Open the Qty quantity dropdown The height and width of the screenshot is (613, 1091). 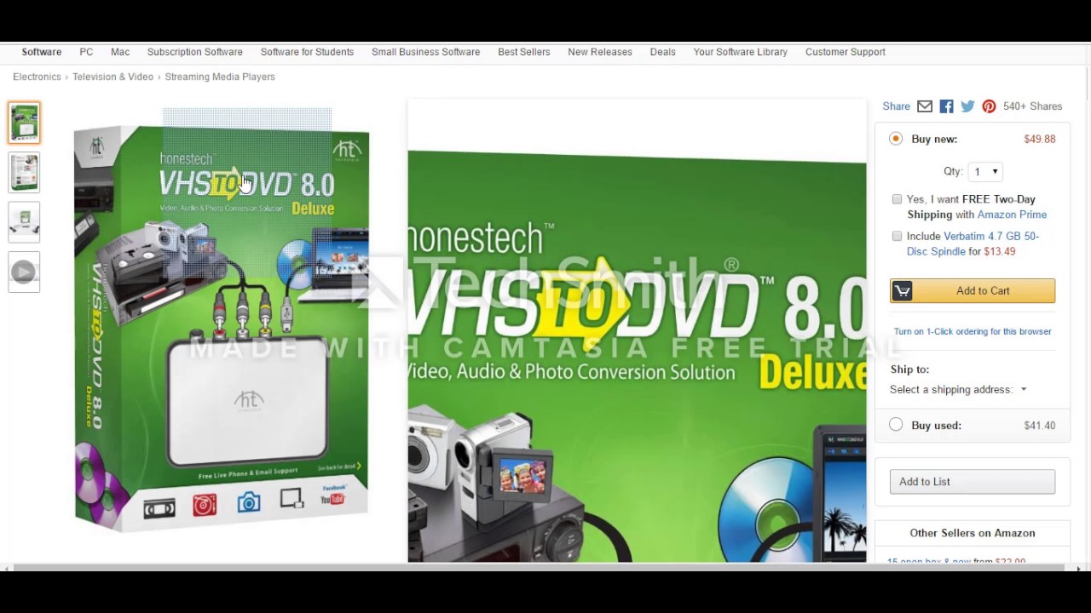[986, 172]
